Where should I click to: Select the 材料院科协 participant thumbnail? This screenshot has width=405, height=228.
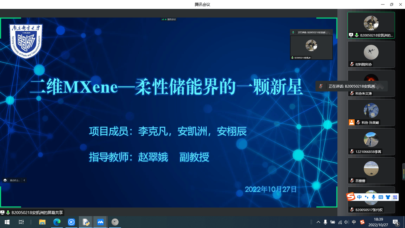point(371,54)
